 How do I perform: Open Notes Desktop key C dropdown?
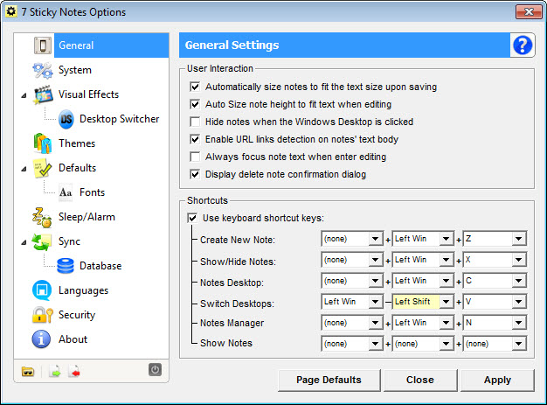pyautogui.click(x=518, y=281)
